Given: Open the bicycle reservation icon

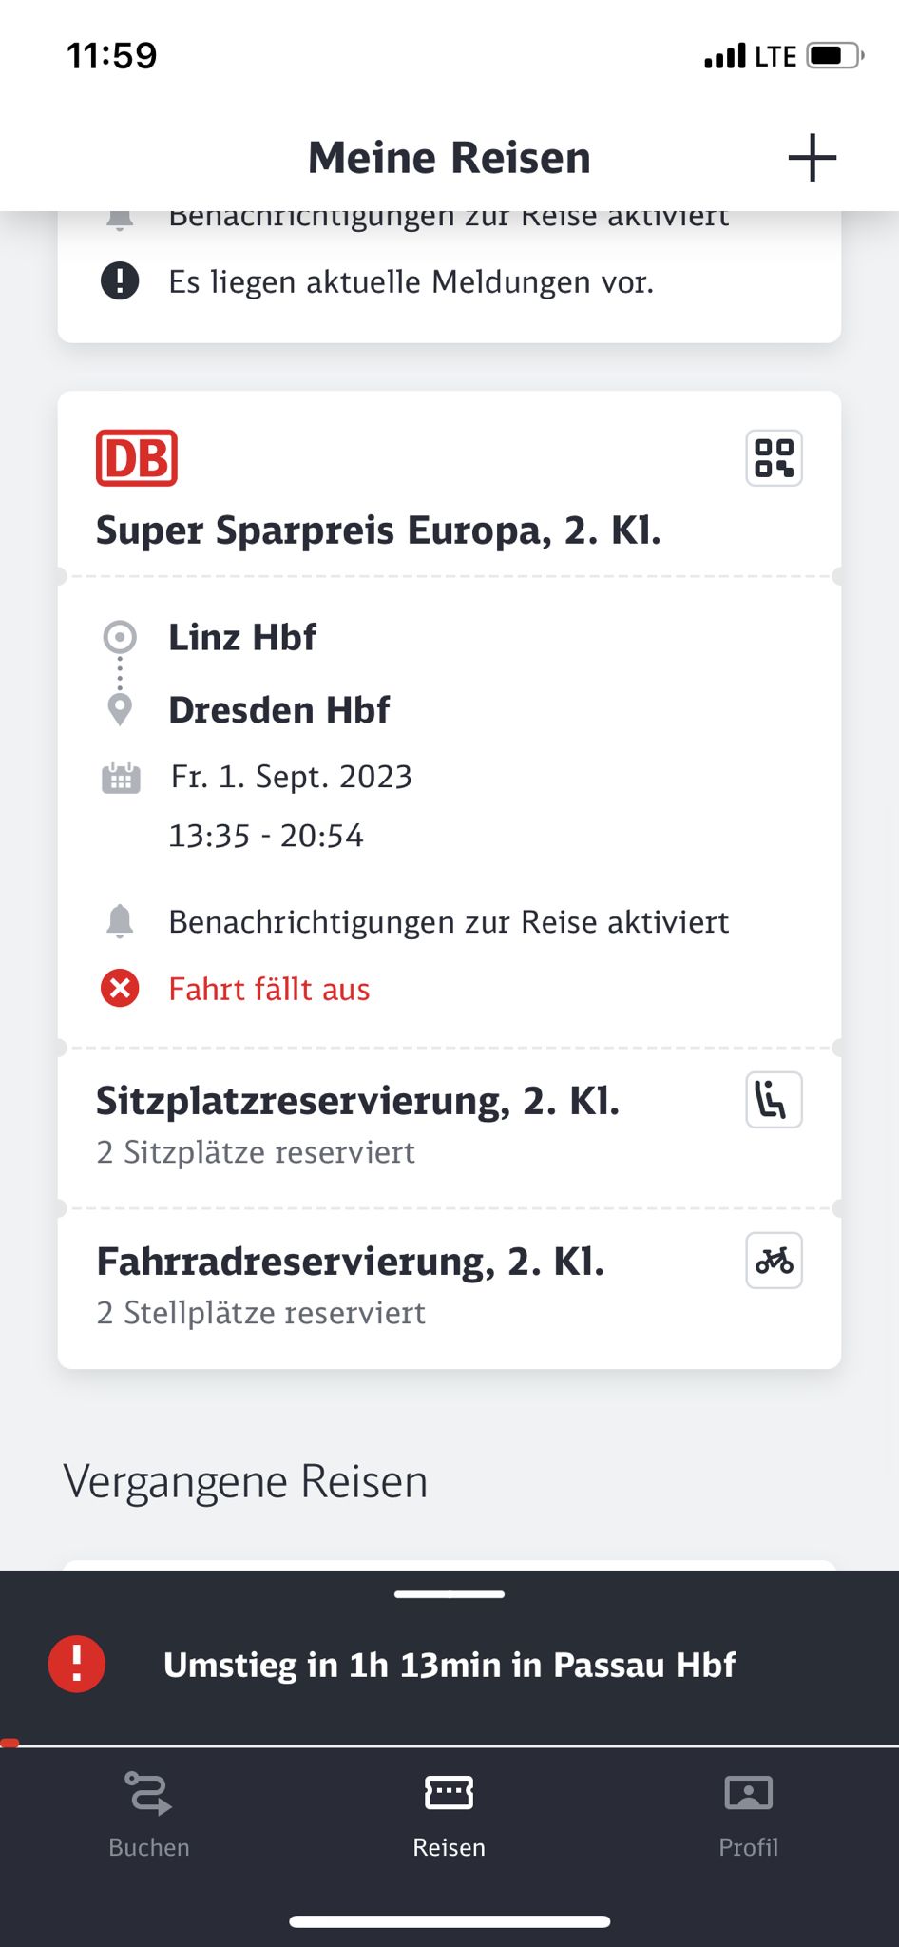Looking at the screenshot, I should tap(774, 1261).
